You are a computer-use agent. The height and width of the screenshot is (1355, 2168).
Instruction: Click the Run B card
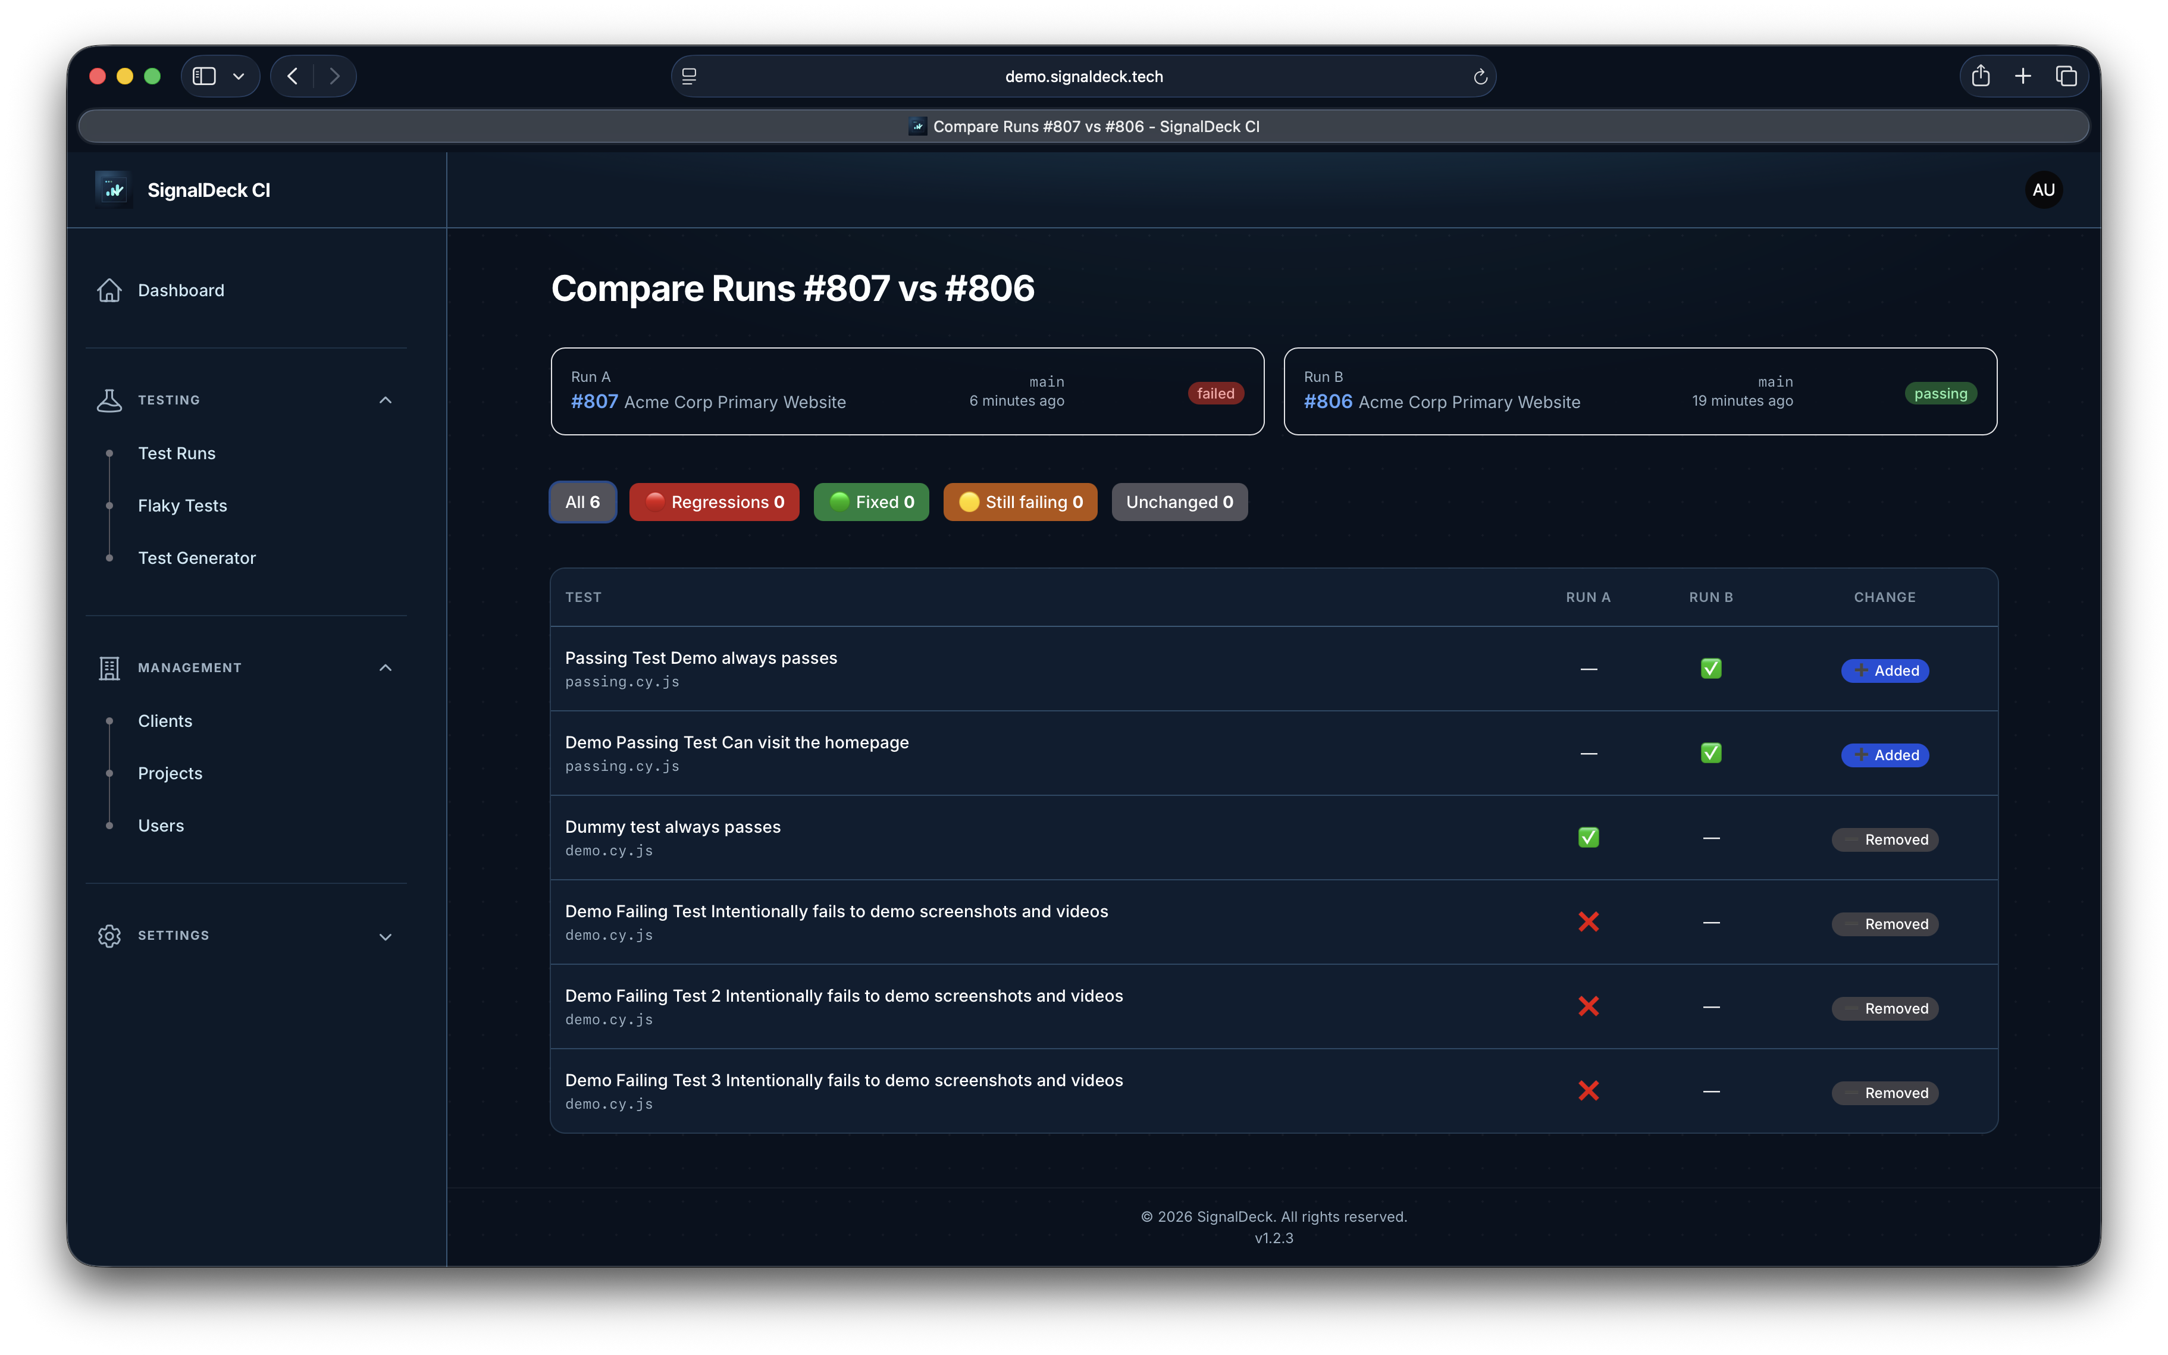pyautogui.click(x=1640, y=391)
